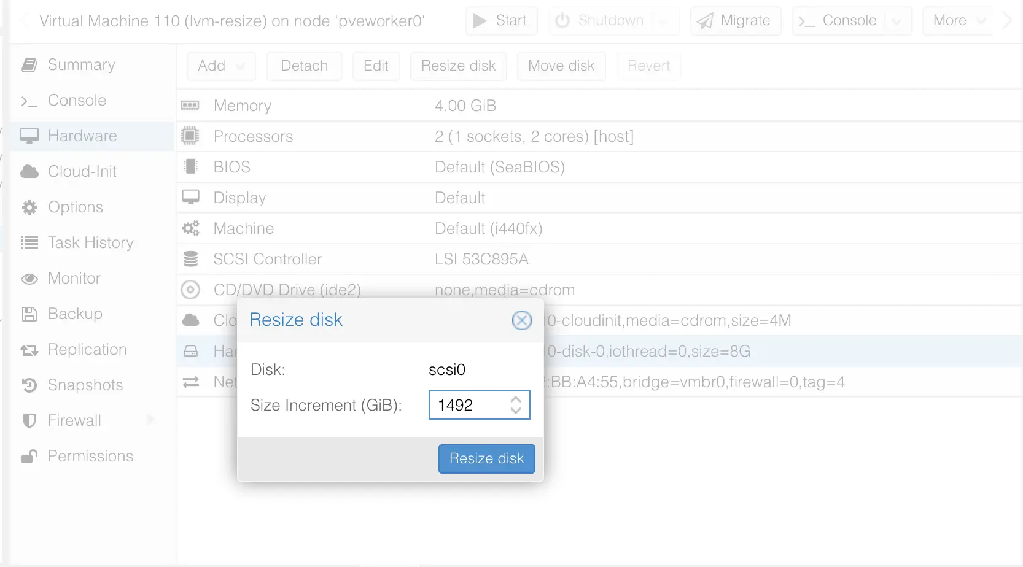Click the Move disk button
1023x567 pixels.
coord(561,66)
